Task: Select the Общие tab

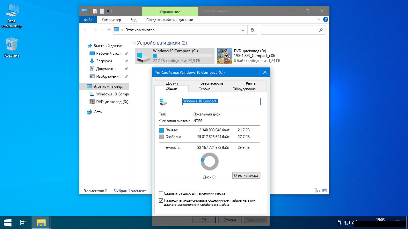Action: click(x=171, y=88)
